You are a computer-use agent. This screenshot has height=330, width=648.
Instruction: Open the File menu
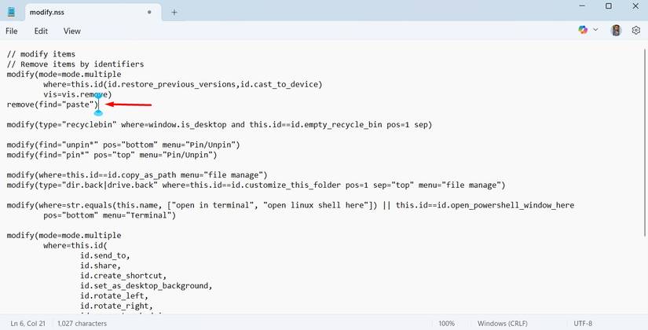12,31
